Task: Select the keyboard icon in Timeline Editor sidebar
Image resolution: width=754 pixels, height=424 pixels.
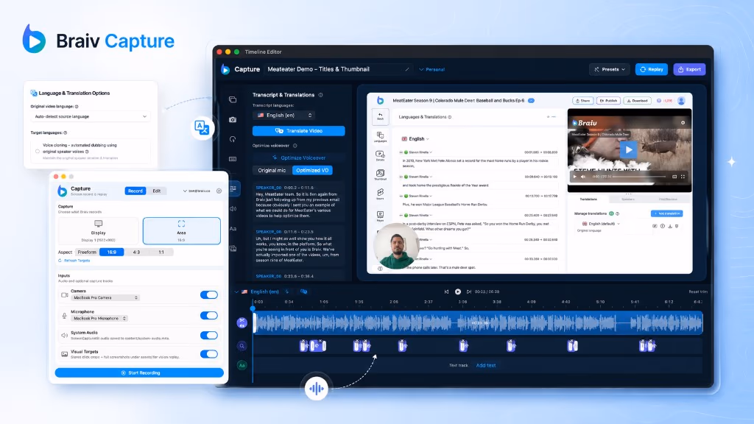Action: [233, 159]
